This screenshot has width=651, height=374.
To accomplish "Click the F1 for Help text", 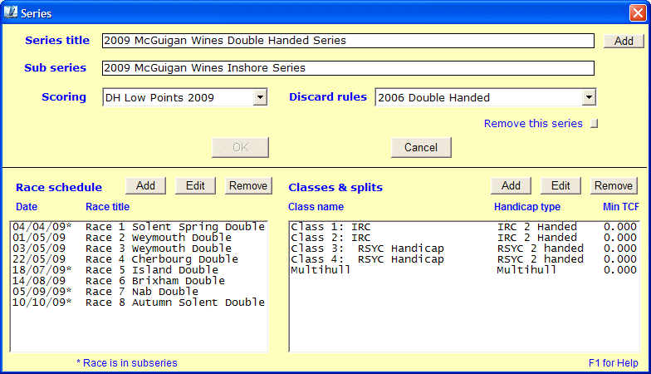I will coord(613,363).
